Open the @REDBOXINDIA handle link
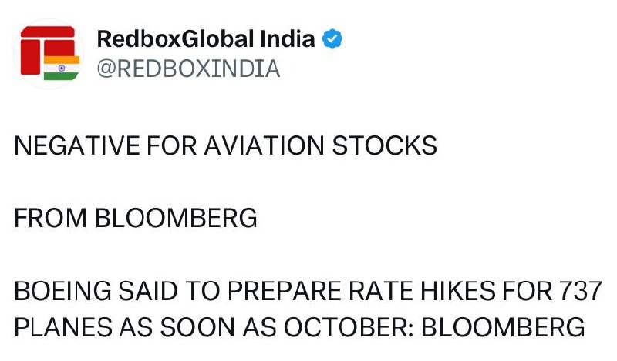 (x=188, y=69)
